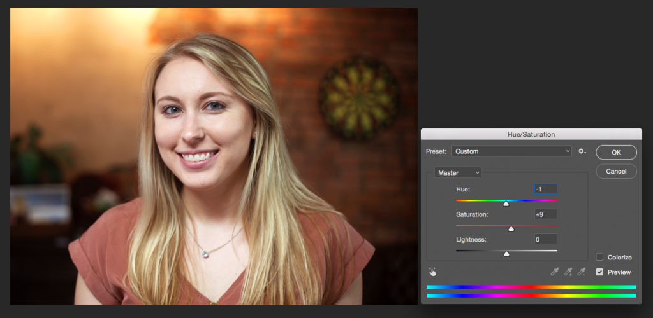Expand the Master color range dropdown
This screenshot has width=653, height=318.
coord(458,172)
